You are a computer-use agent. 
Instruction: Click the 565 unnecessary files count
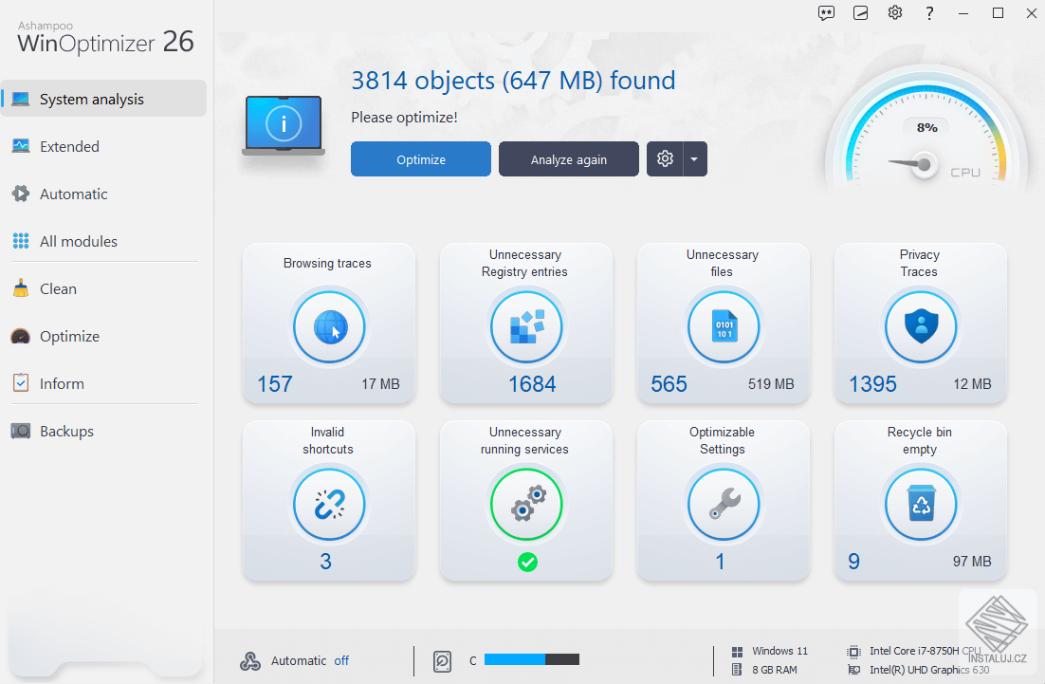(x=669, y=384)
